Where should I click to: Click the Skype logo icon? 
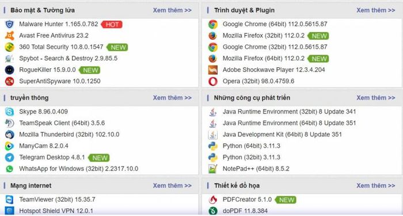coord(10,112)
